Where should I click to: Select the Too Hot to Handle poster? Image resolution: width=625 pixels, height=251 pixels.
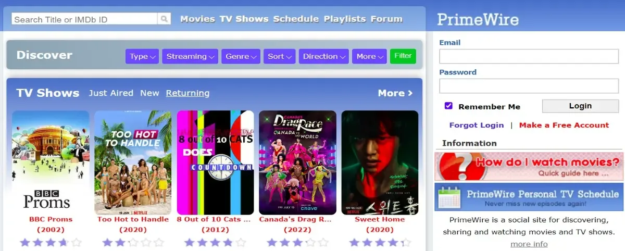[133, 162]
